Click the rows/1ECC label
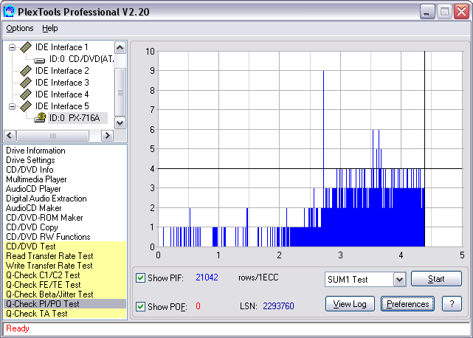Viewport: 473px width, 338px height. (258, 277)
